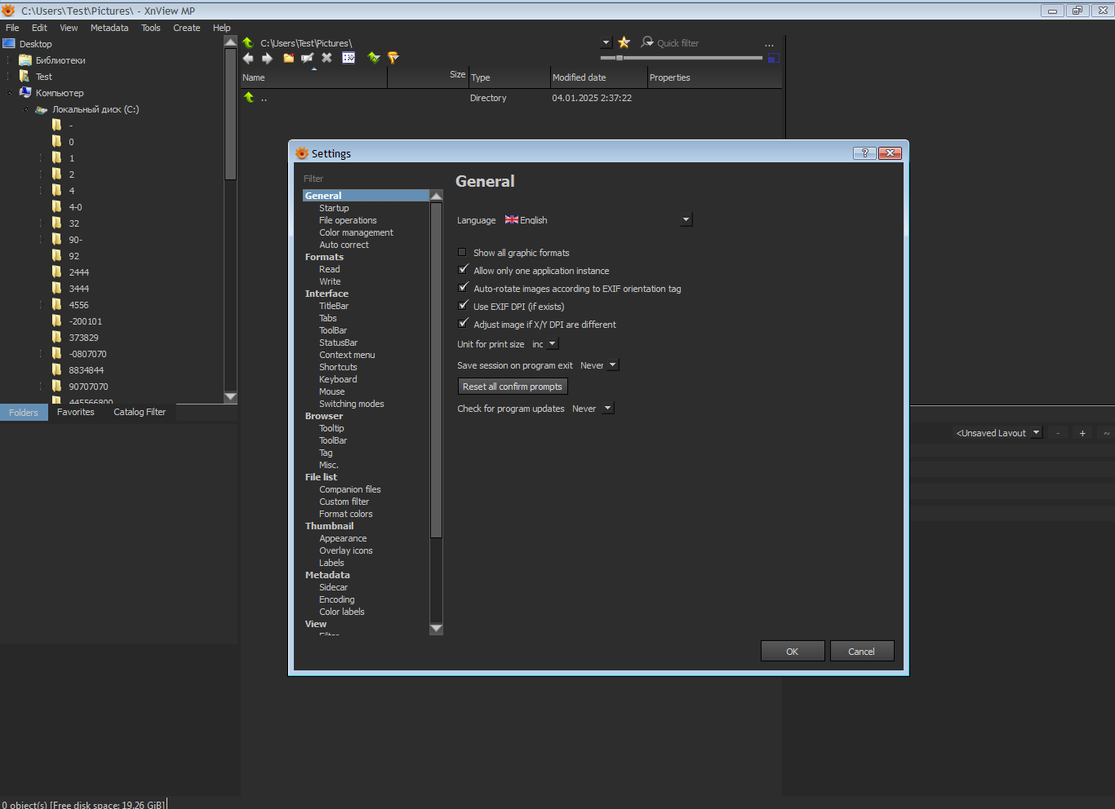Select Shortcuts in settings tree
1115x809 pixels.
point(338,367)
